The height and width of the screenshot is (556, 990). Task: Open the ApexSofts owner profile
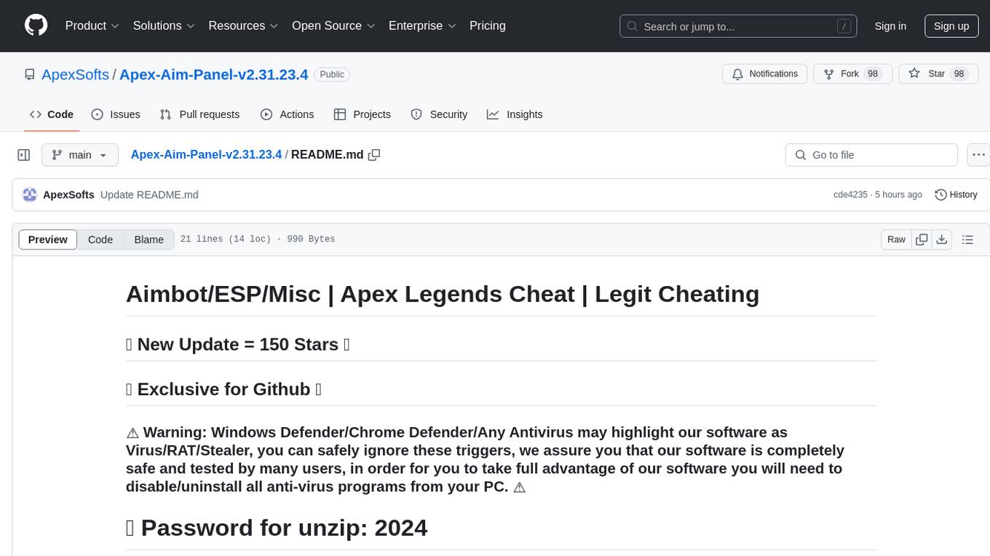coord(76,74)
